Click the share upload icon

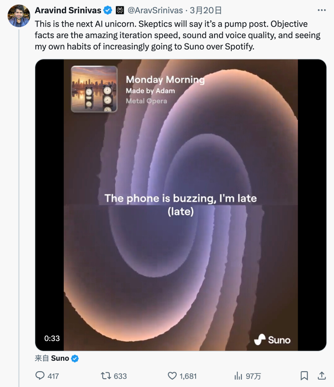point(322,376)
